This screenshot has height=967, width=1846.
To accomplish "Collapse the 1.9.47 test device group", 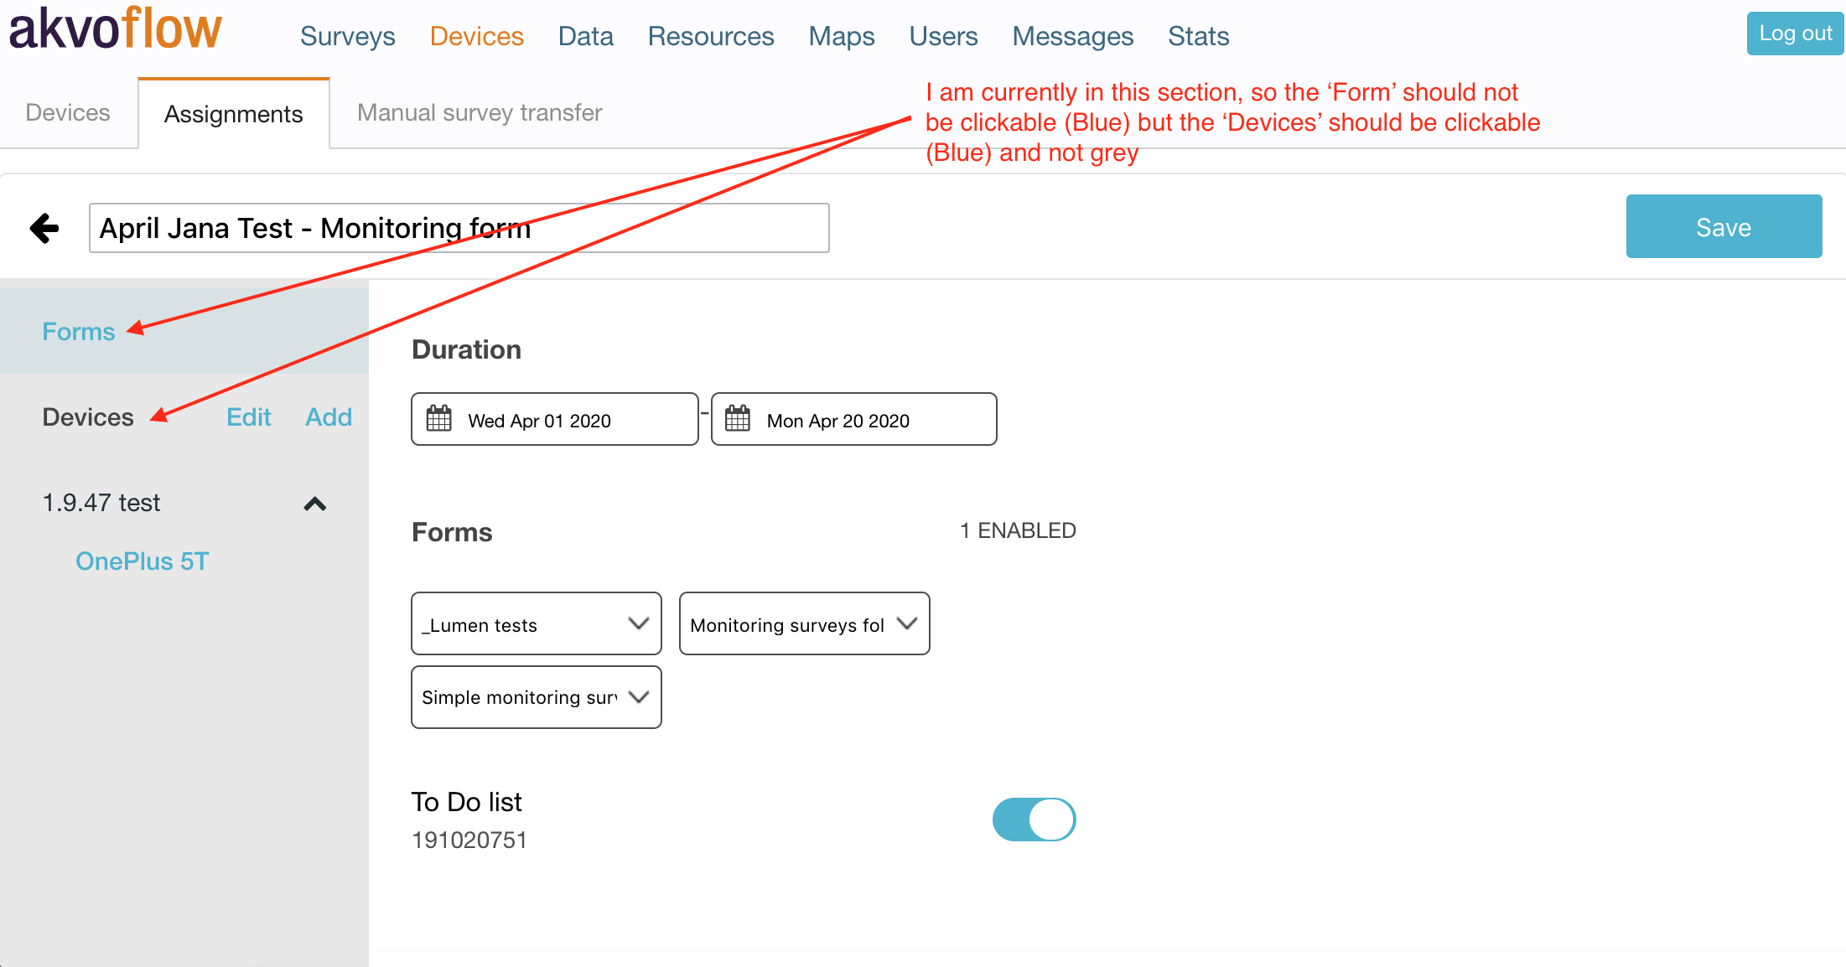I will pos(315,504).
